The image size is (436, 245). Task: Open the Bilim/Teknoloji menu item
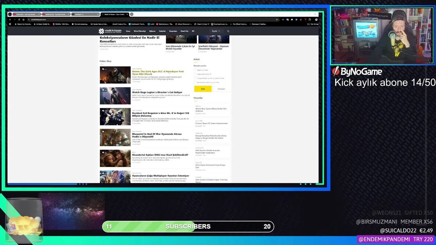[140, 31]
